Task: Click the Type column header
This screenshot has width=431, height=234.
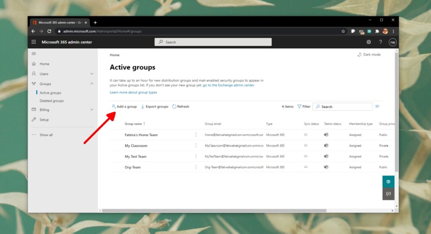Action: tap(269, 124)
